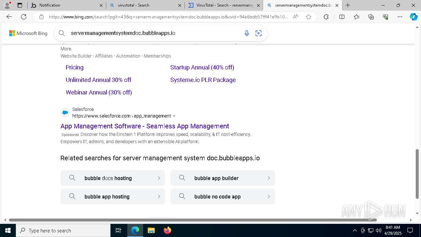421x237 pixels.
Task: View site information lock icon
Action: (41, 17)
